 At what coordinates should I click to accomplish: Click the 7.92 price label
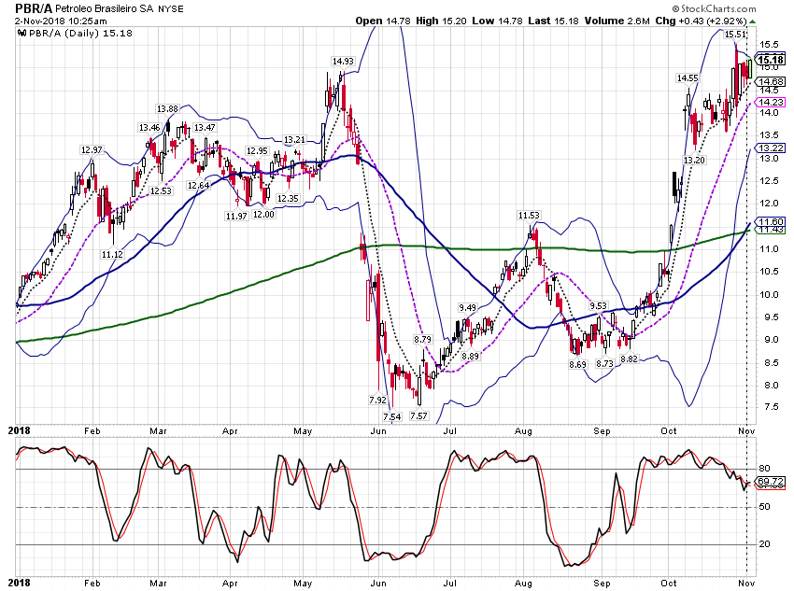click(x=377, y=400)
